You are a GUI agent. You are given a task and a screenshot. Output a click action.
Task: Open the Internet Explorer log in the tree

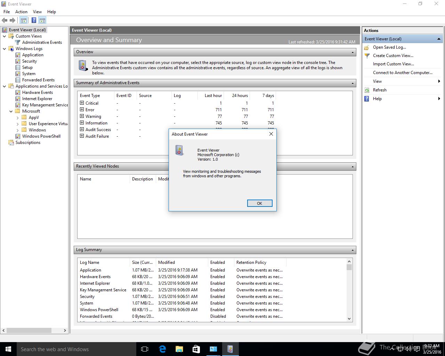(x=37, y=99)
